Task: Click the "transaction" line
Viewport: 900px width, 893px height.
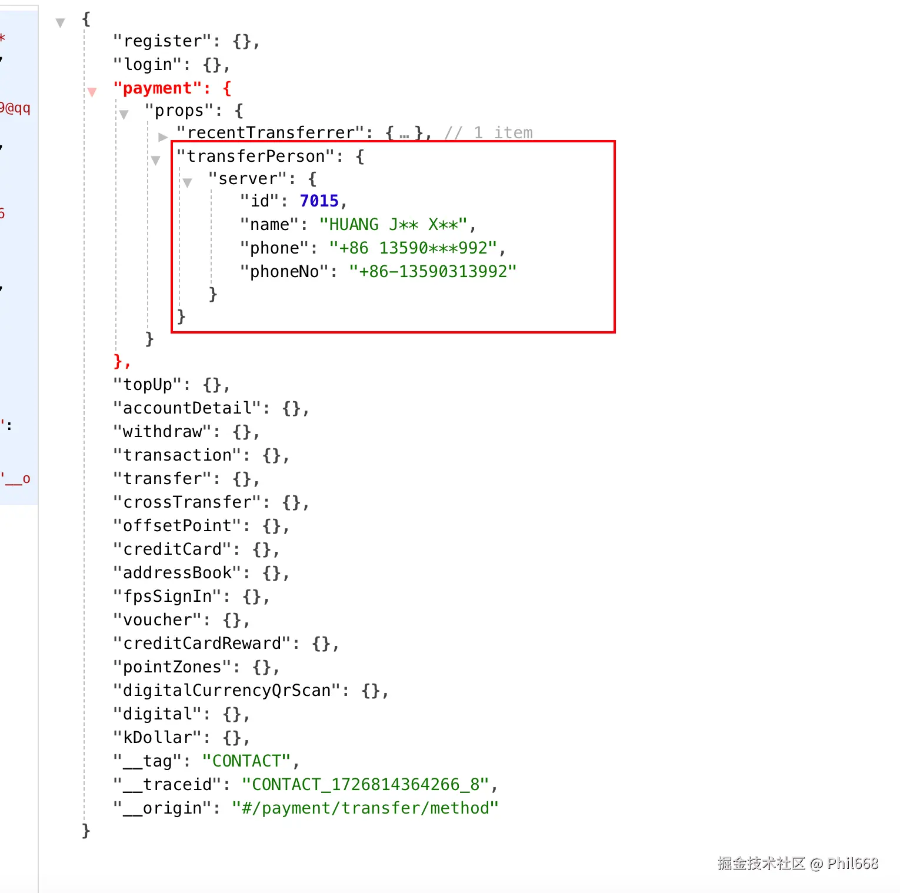Action: point(201,455)
